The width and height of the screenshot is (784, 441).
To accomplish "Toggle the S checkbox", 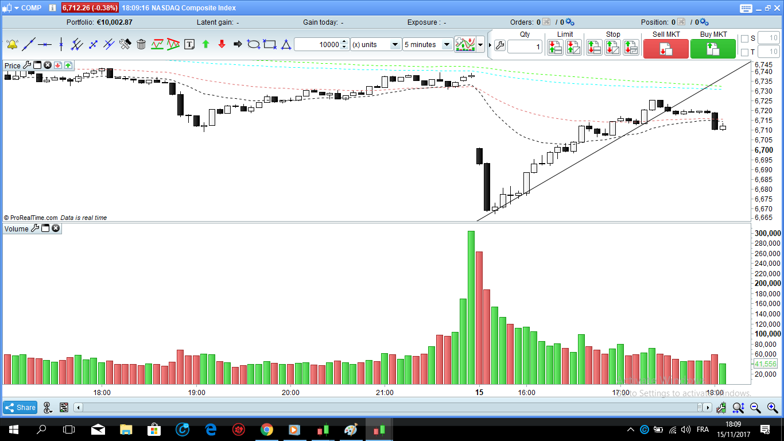I will click(x=745, y=38).
